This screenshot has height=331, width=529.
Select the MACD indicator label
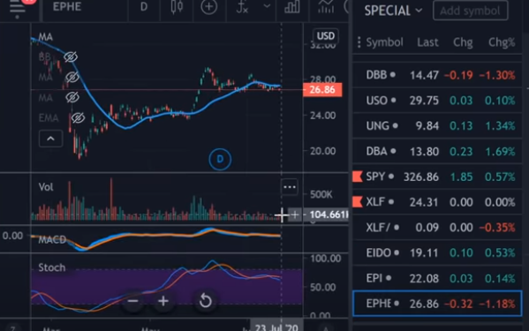coord(52,240)
